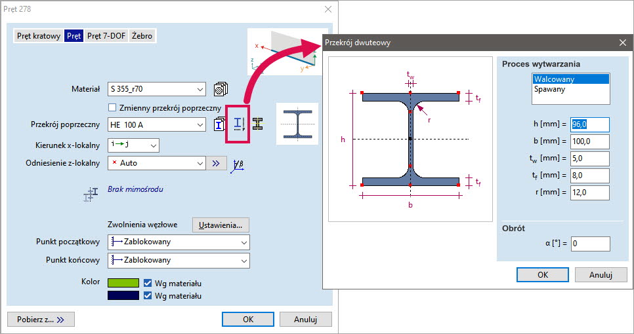Toggle Wg materiału checkbox for the green color

pyautogui.click(x=148, y=283)
